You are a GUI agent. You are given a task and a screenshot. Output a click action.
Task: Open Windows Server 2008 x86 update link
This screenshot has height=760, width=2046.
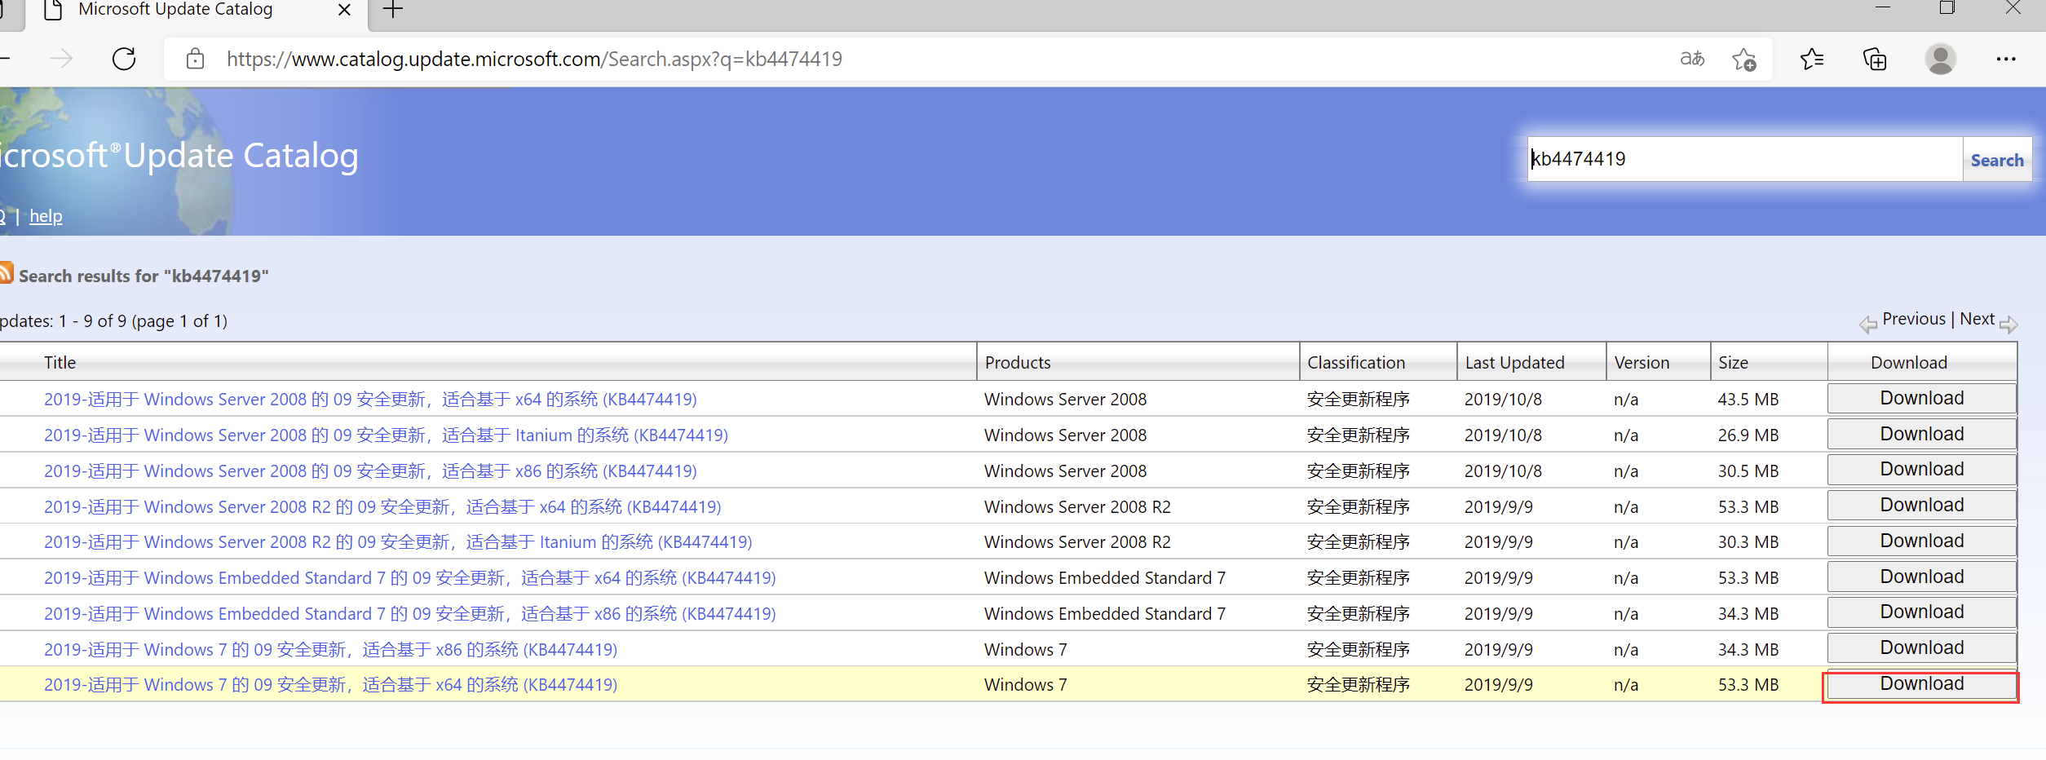point(370,471)
